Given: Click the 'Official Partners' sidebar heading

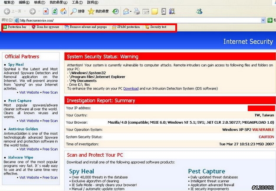Looking at the screenshot, I should pos(22,56).
